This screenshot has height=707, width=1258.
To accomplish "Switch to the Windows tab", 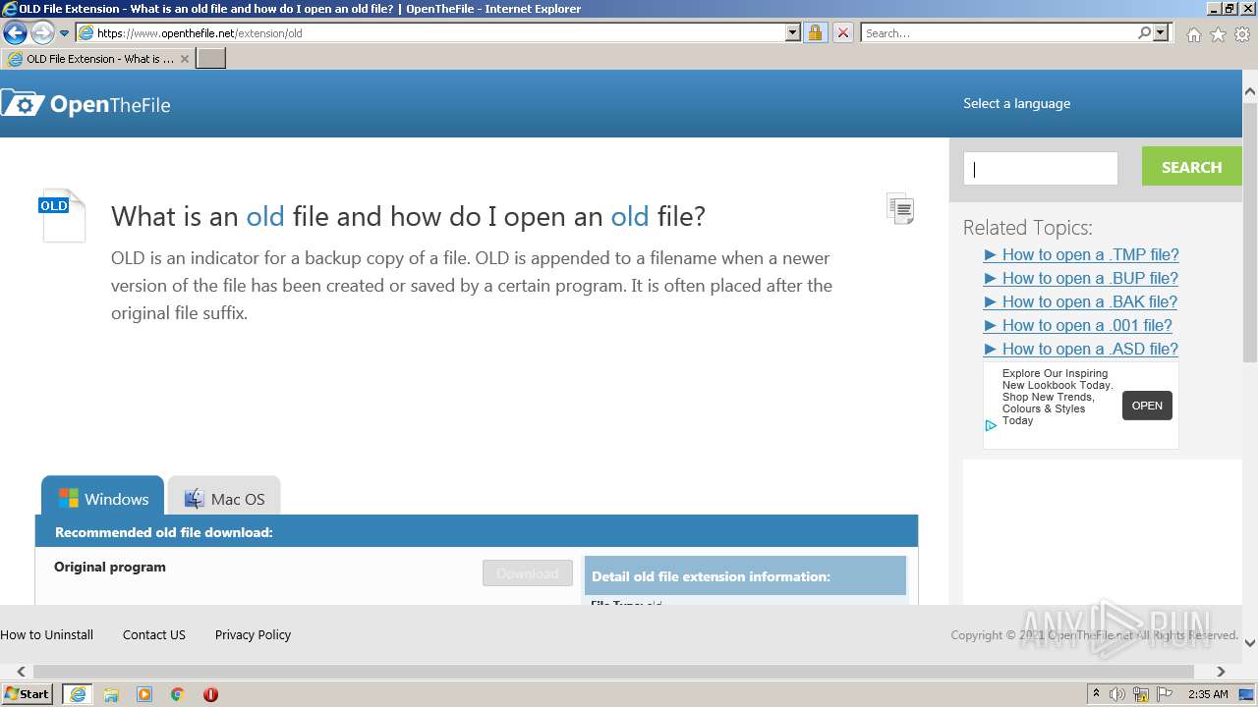I will tap(102, 497).
